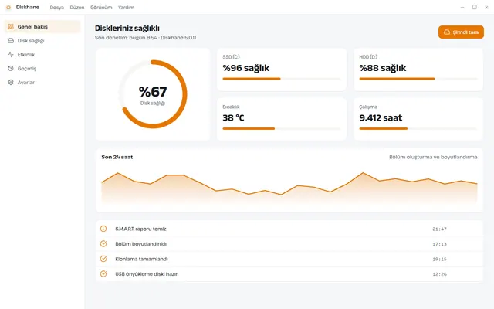Open the HDD (D:) %88 sağlık card
Viewport: 494px width, 309px height.
[x=418, y=70]
